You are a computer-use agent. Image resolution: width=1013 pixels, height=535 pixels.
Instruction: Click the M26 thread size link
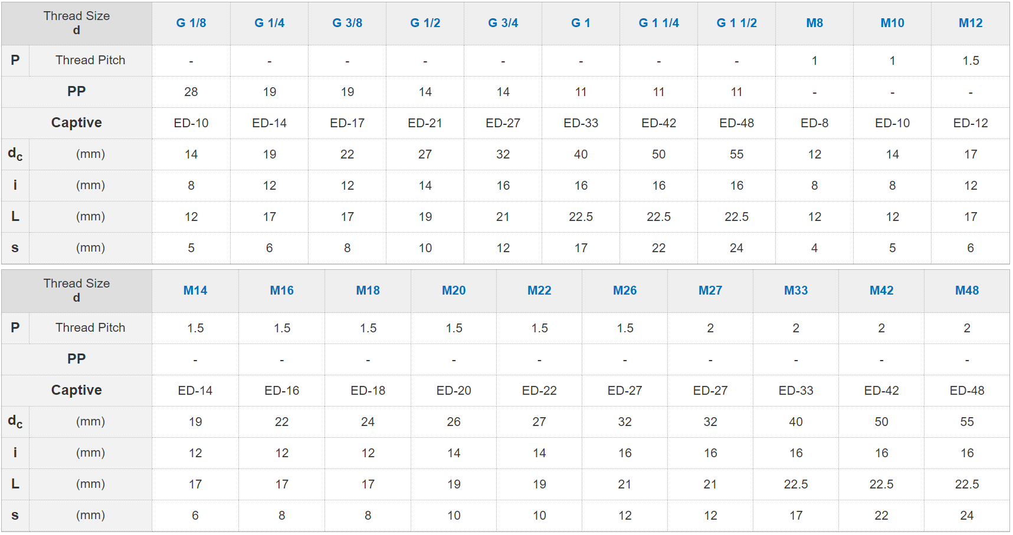625,290
